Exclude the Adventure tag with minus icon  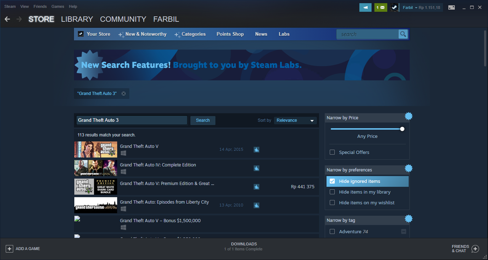pyautogui.click(x=404, y=231)
